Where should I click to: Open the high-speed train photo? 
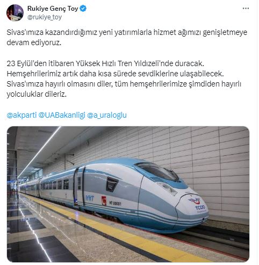128,194
